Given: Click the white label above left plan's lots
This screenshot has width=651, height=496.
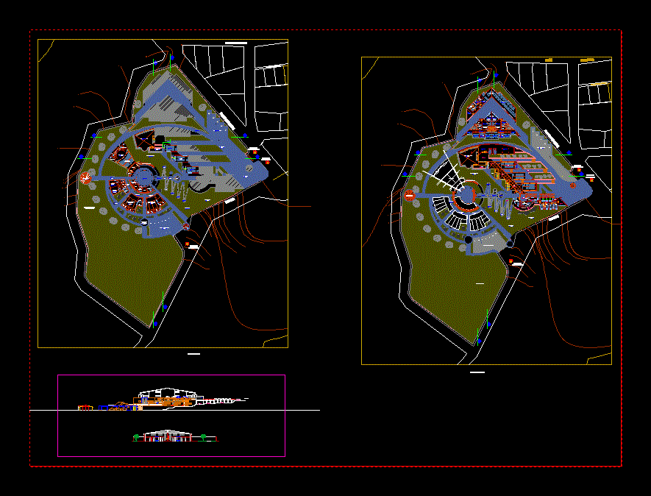Looking at the screenshot, I should click(235, 44).
